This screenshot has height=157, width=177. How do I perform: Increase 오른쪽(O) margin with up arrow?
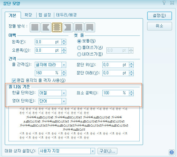pos(64,49)
